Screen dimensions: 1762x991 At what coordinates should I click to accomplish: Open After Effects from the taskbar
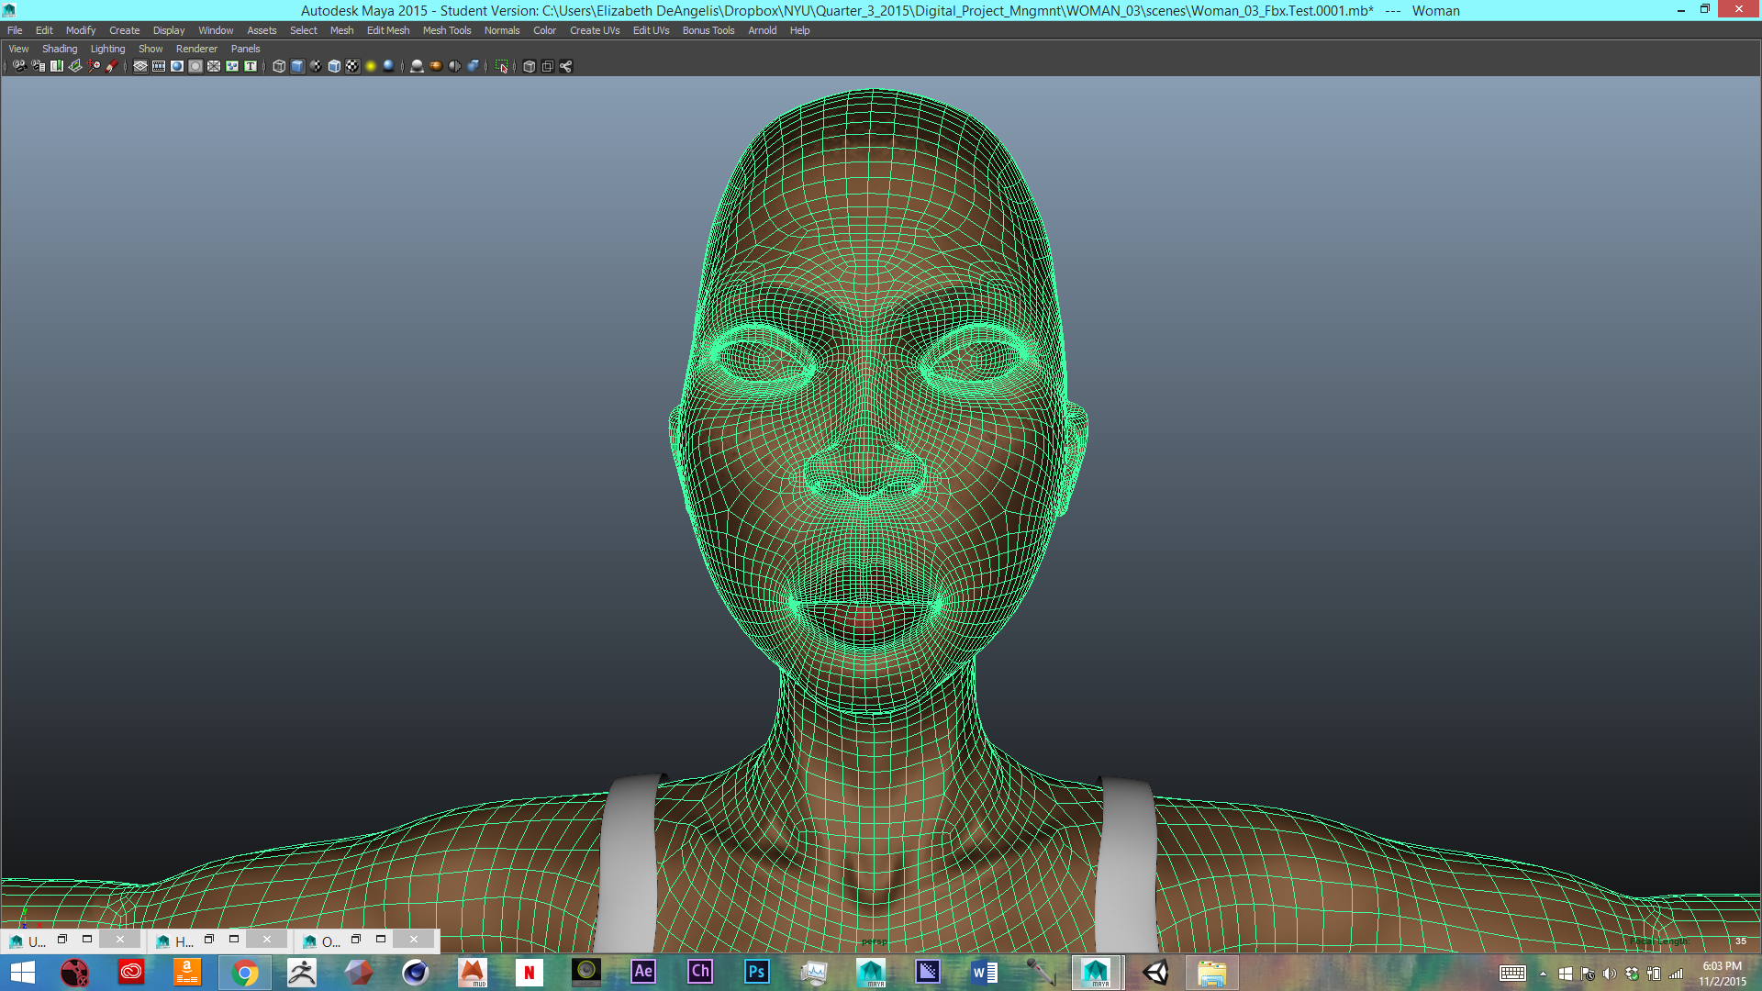pos(643,973)
